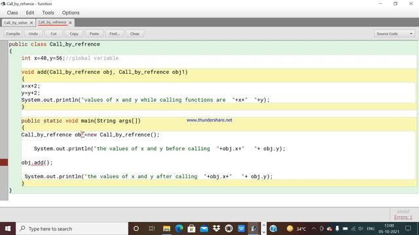Open the clock showing 13:00
Screen dimensions: 419x235
click(x=389, y=228)
